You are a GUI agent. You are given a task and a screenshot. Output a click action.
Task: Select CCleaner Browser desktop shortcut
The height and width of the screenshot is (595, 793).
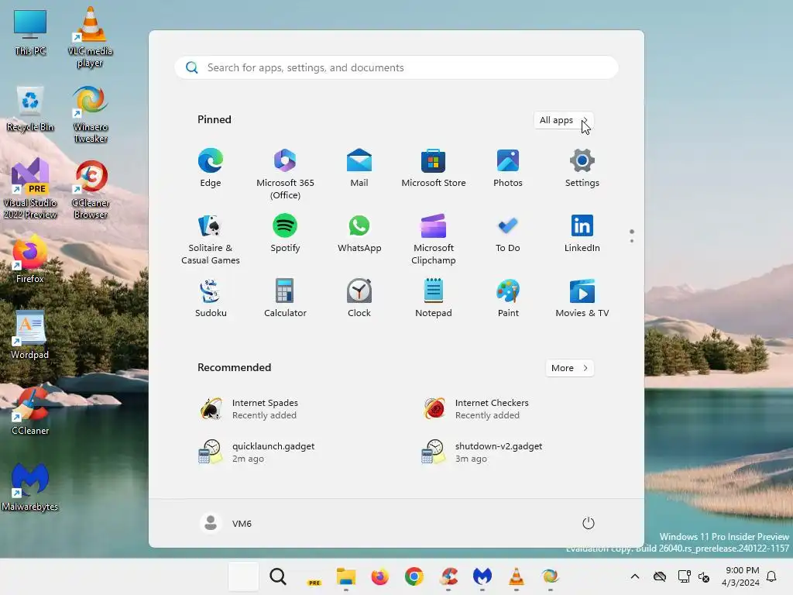coord(90,190)
